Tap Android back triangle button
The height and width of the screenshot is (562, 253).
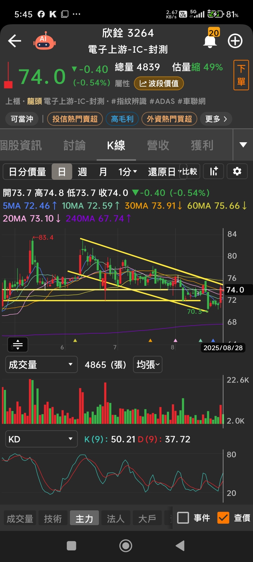tap(180, 545)
